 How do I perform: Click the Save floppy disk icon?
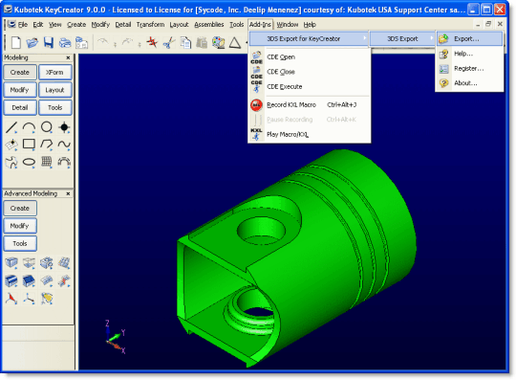(x=49, y=42)
